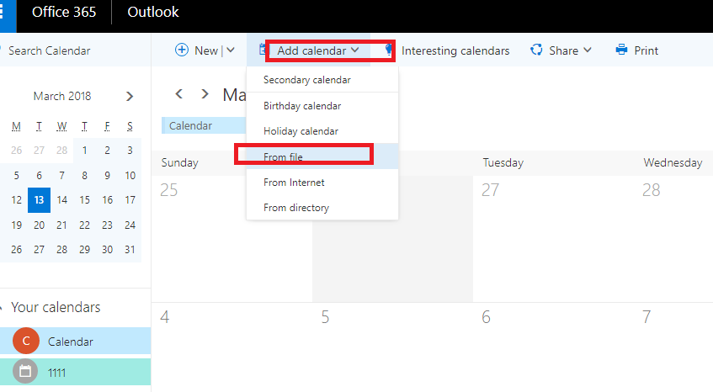Click the Print printer icon
The width and height of the screenshot is (713, 392).
pyautogui.click(x=621, y=50)
